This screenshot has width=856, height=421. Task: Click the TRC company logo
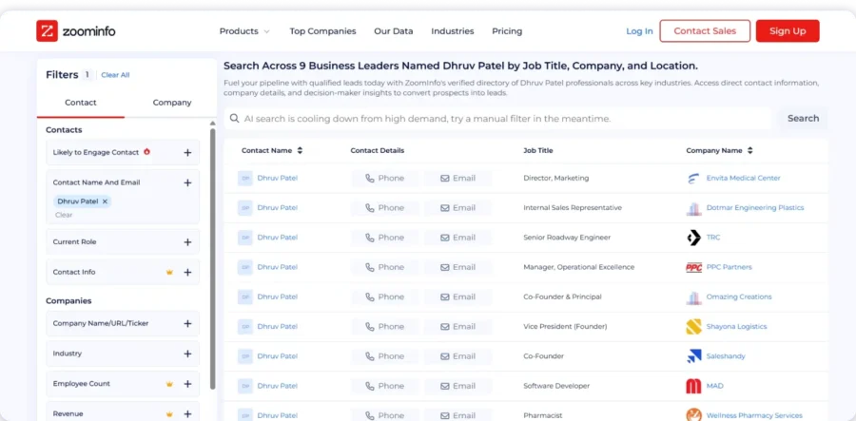[693, 238]
